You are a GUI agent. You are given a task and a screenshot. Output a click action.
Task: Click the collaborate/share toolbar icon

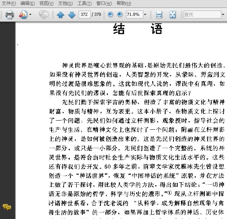[23, 15]
